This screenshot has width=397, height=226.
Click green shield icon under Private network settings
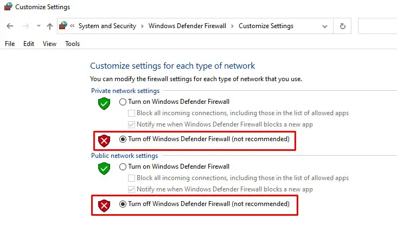(104, 103)
